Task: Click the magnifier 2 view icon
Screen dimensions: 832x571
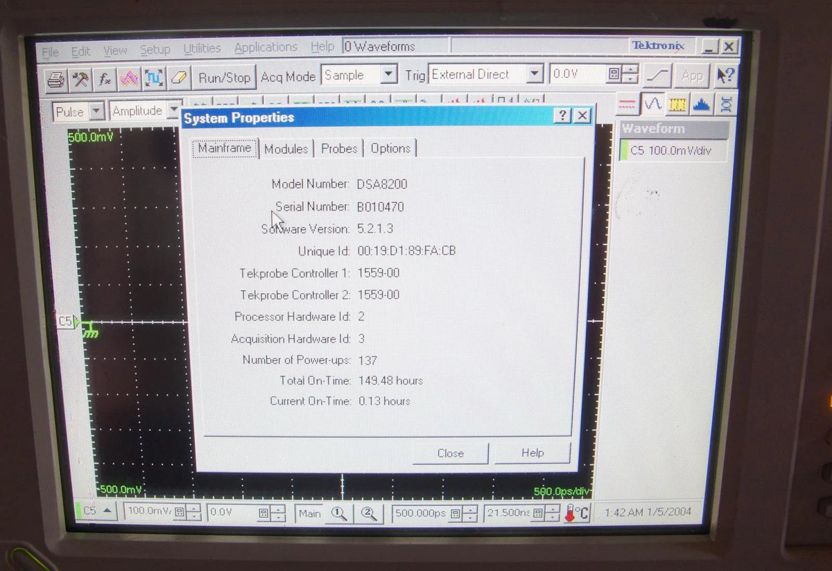Action: tap(369, 513)
